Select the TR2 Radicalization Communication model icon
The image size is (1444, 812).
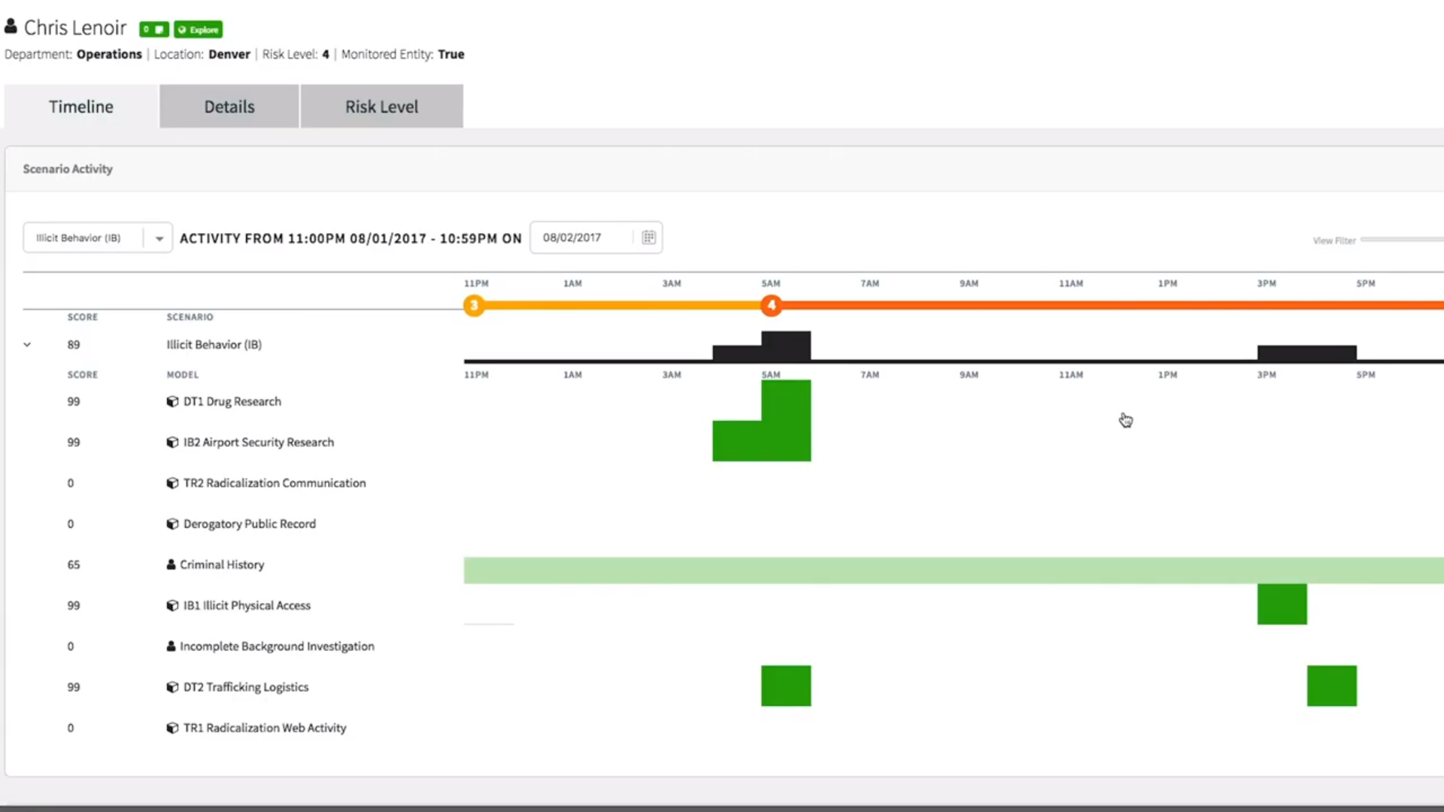tap(171, 483)
